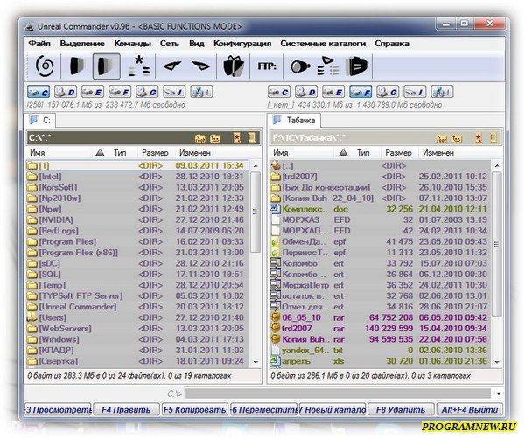Open the Сеть menu
The image size is (525, 438).
[170, 44]
